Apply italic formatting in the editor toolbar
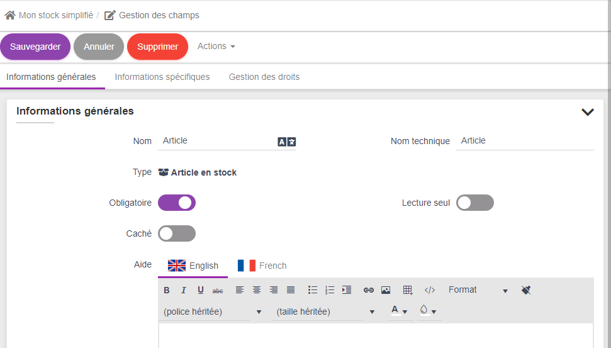The image size is (611, 348). tap(184, 290)
